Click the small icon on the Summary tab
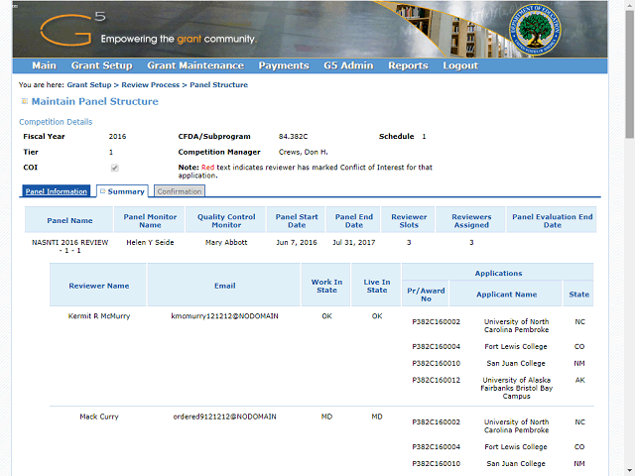 [102, 191]
